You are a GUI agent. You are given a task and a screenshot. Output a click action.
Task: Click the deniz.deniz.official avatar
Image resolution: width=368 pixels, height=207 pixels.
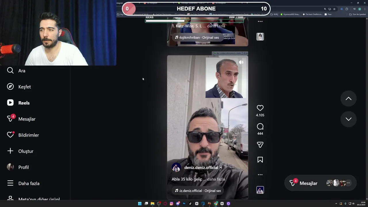176,167
